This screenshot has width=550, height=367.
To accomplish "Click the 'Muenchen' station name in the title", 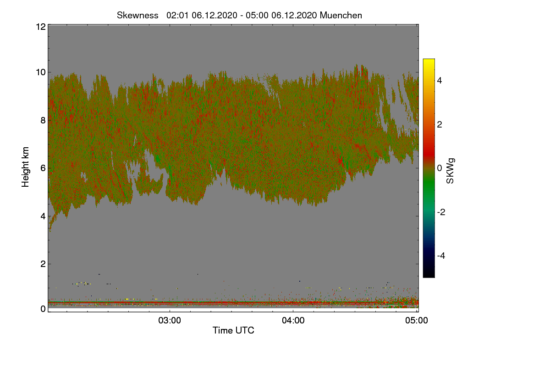I will tap(341, 15).
